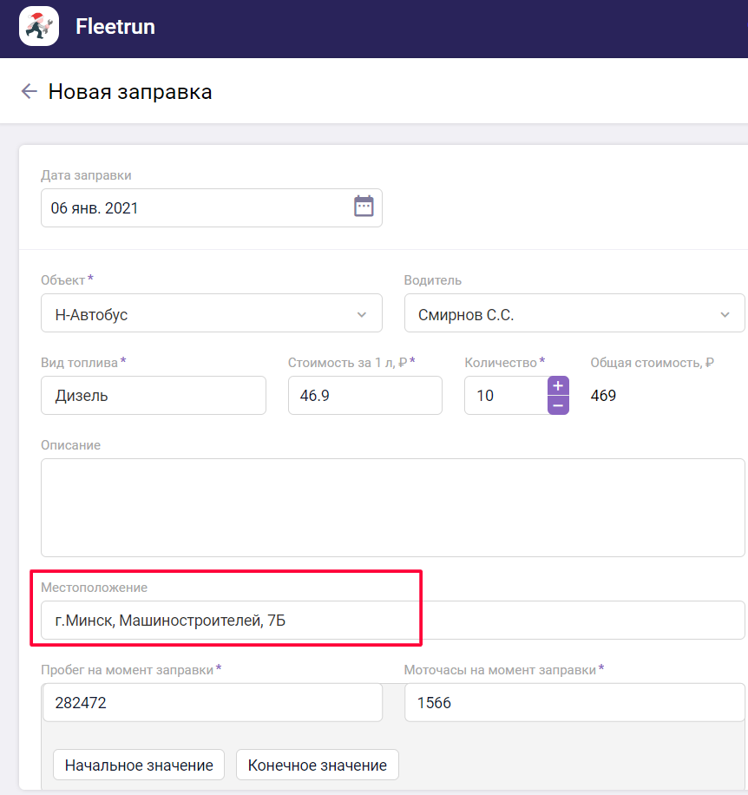Image resolution: width=748 pixels, height=795 pixels.
Task: Click the Fleetrun logo icon
Action: click(39, 26)
